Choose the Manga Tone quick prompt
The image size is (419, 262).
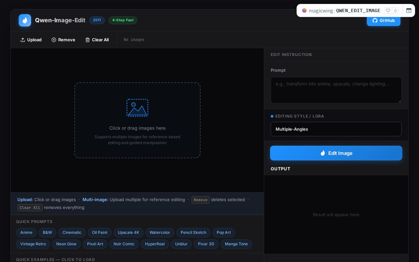coord(236,244)
